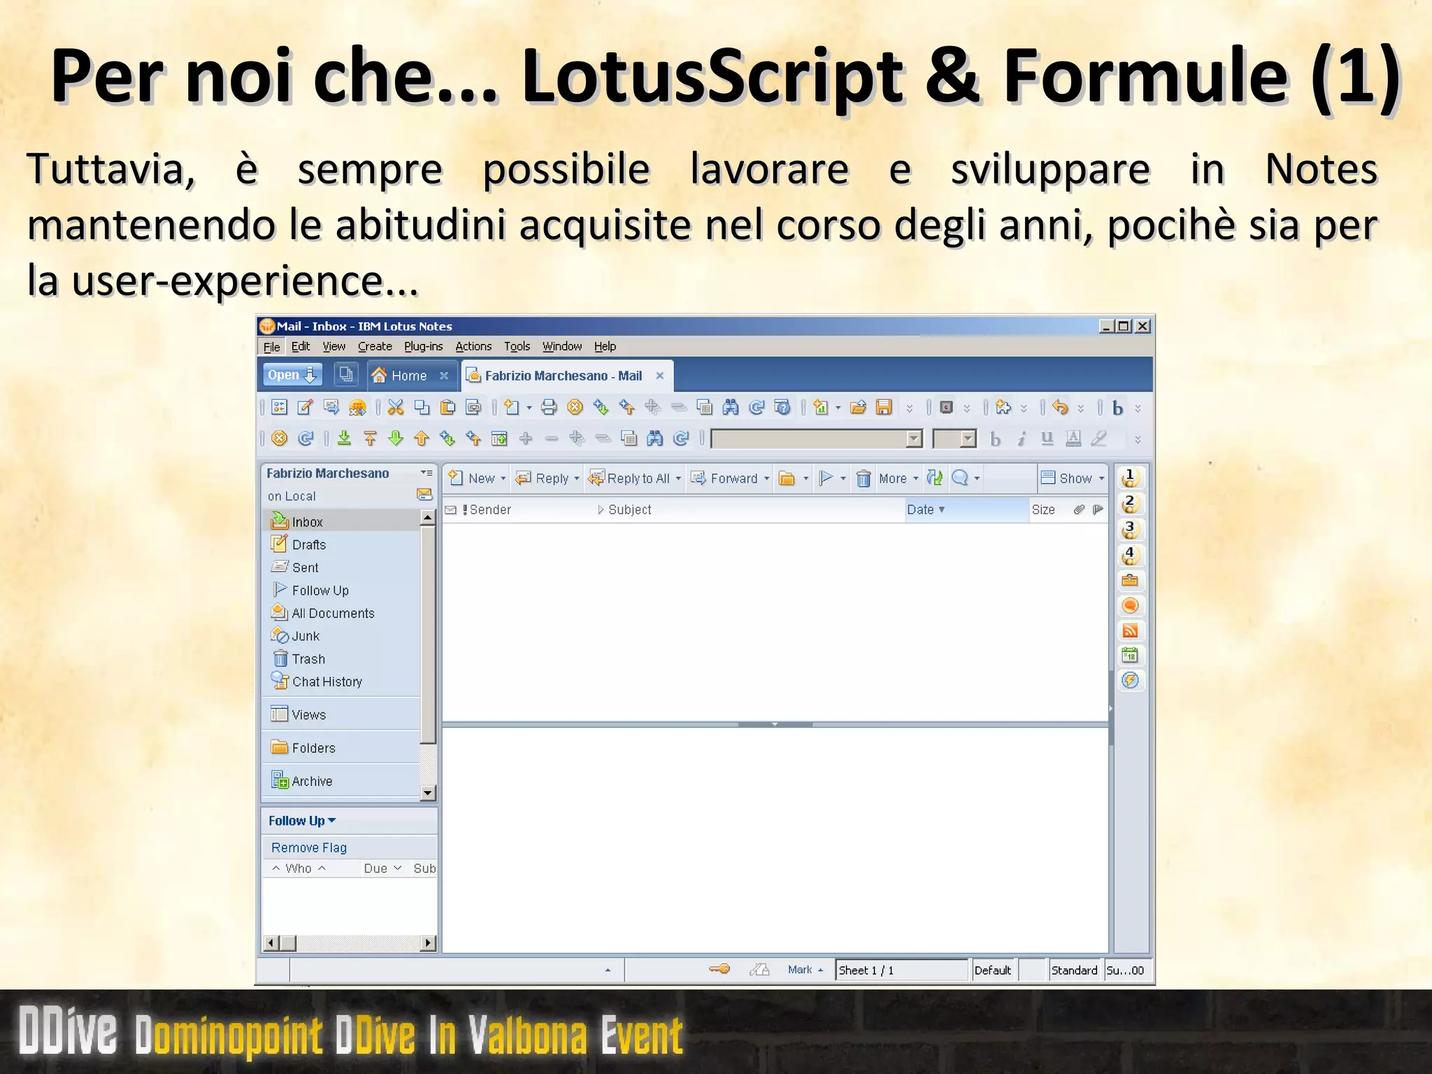Open All Documents view

coord(333,613)
